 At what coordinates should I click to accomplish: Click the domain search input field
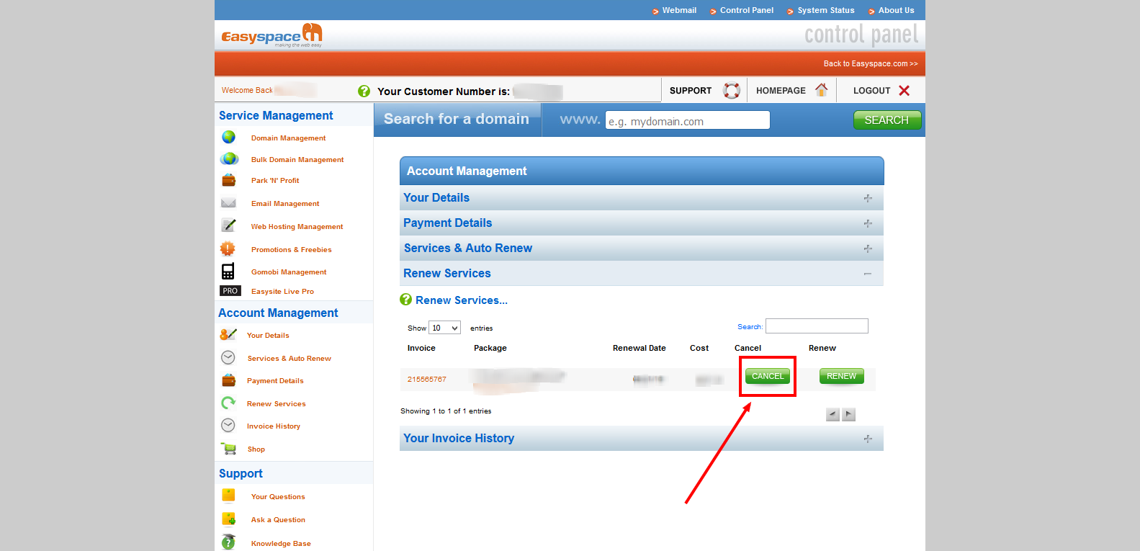tap(687, 120)
